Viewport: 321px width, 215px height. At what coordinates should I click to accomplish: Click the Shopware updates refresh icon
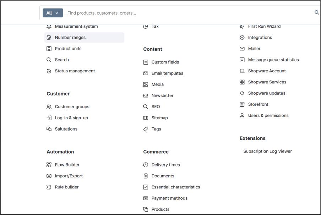(x=241, y=93)
